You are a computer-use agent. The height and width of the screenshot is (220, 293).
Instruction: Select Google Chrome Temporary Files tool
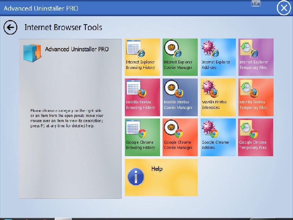pos(256,137)
